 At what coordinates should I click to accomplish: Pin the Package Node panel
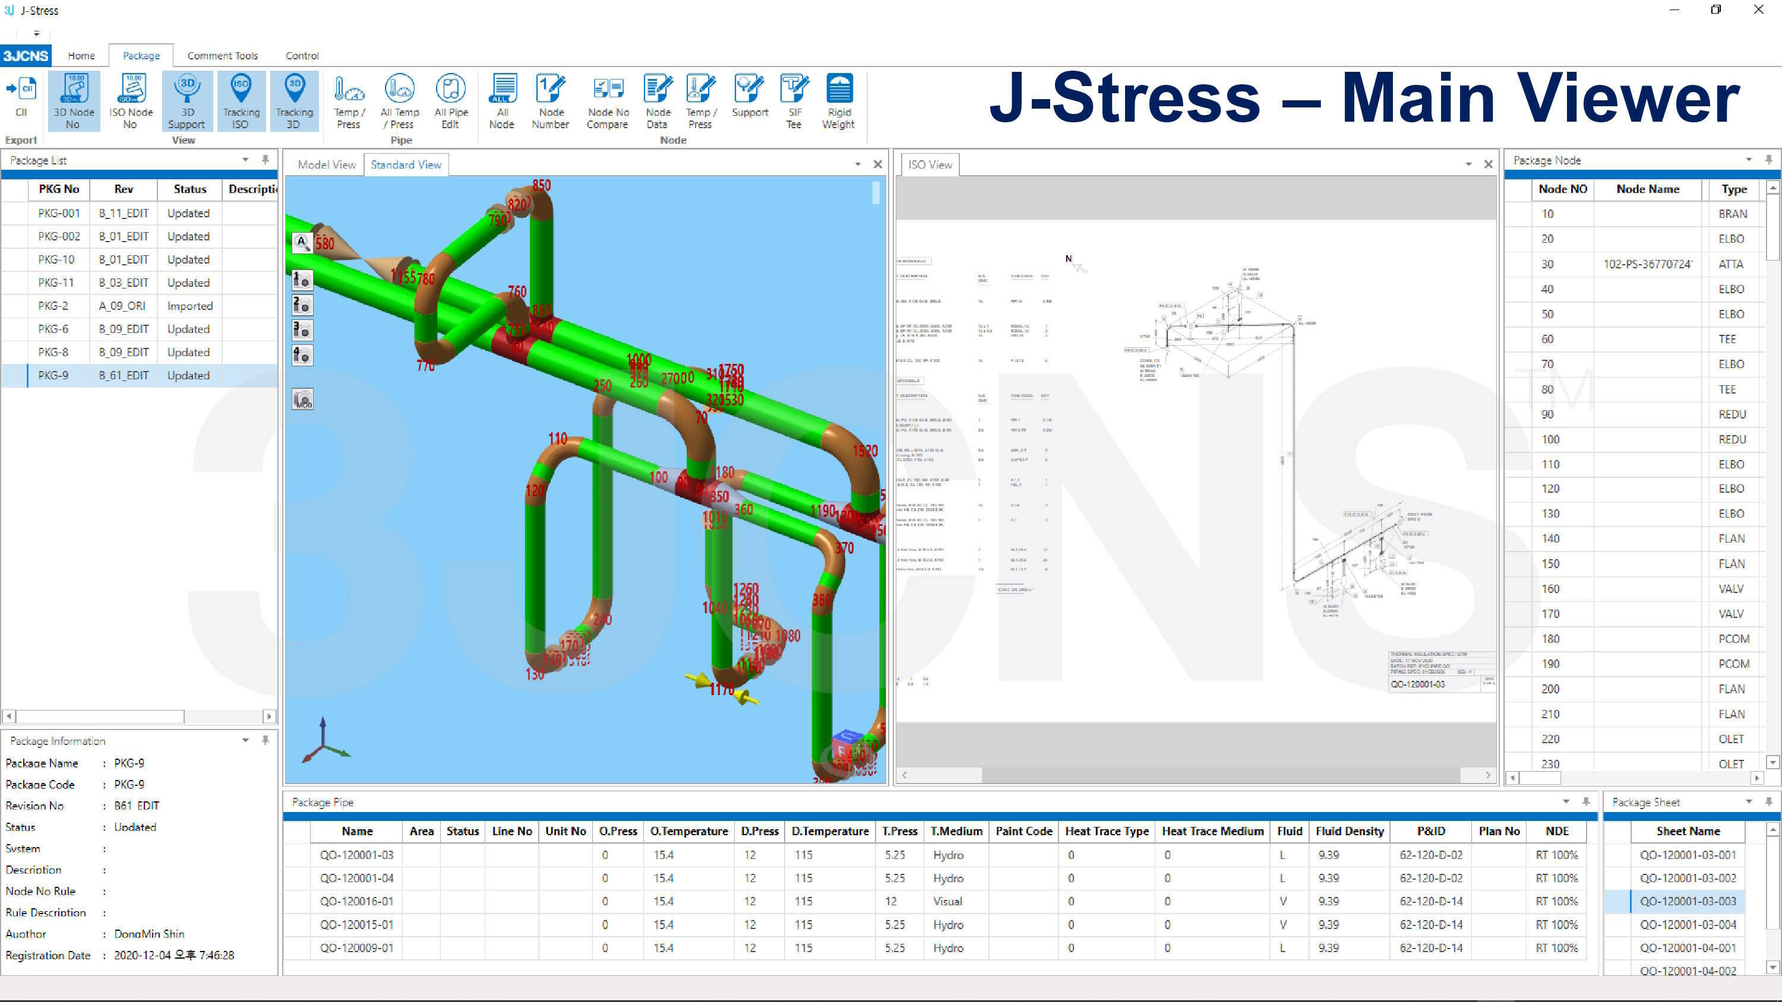click(x=1769, y=160)
